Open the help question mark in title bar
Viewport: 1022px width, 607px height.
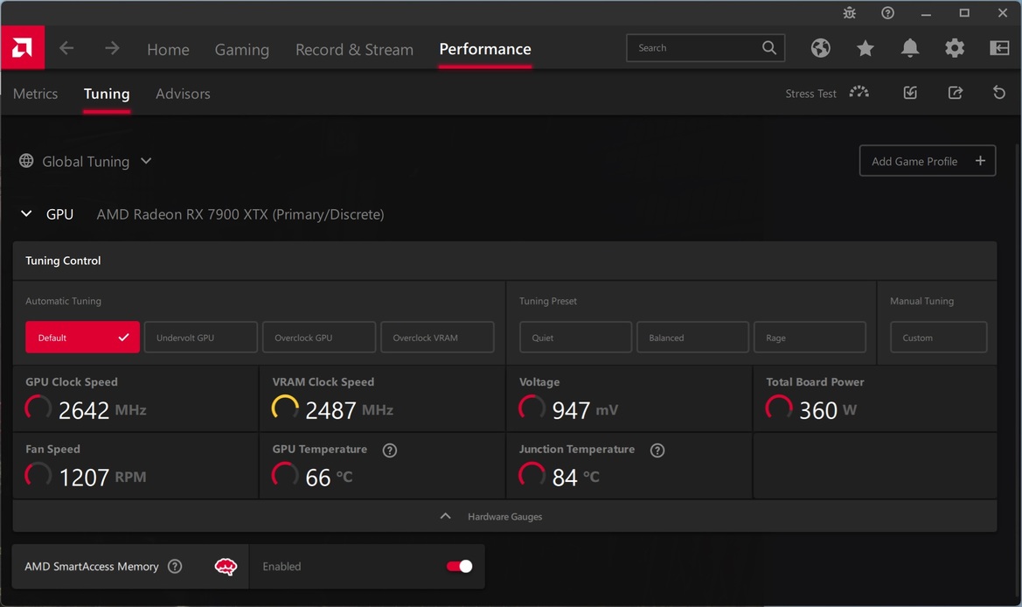coord(887,12)
